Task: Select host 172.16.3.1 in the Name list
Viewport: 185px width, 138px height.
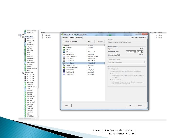Action: [48, 35]
